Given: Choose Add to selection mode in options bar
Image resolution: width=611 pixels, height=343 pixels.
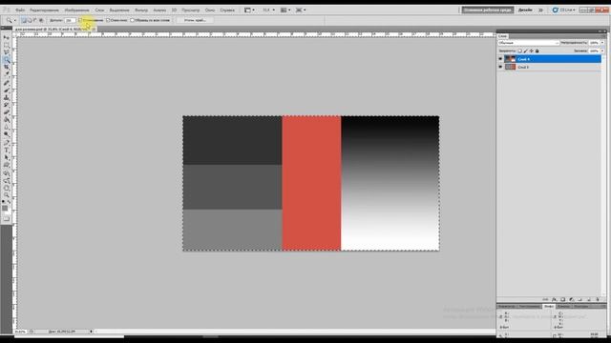Looking at the screenshot, I should tap(30, 20).
